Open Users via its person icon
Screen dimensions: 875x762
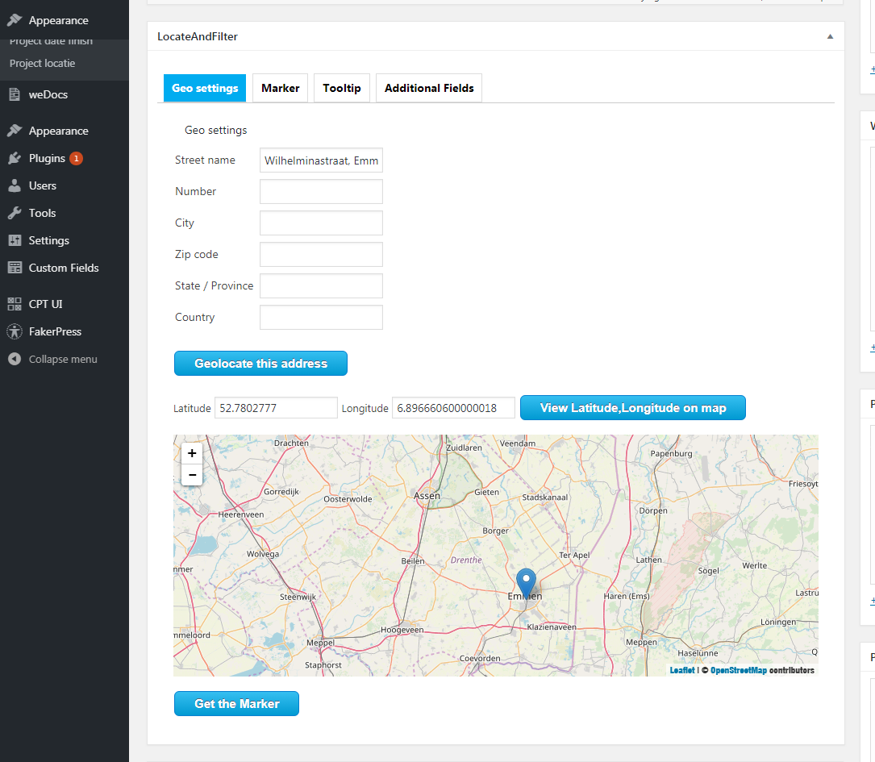coord(15,185)
